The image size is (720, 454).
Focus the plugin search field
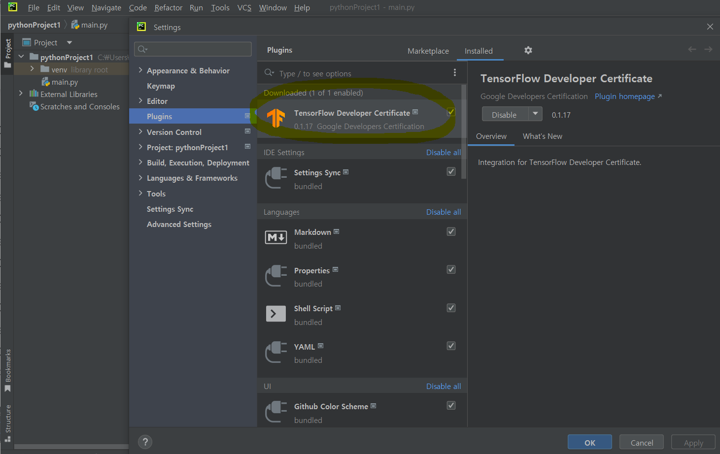coord(362,73)
